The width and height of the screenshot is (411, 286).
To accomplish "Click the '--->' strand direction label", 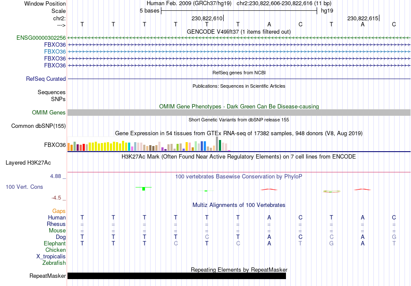I will click(61, 25).
